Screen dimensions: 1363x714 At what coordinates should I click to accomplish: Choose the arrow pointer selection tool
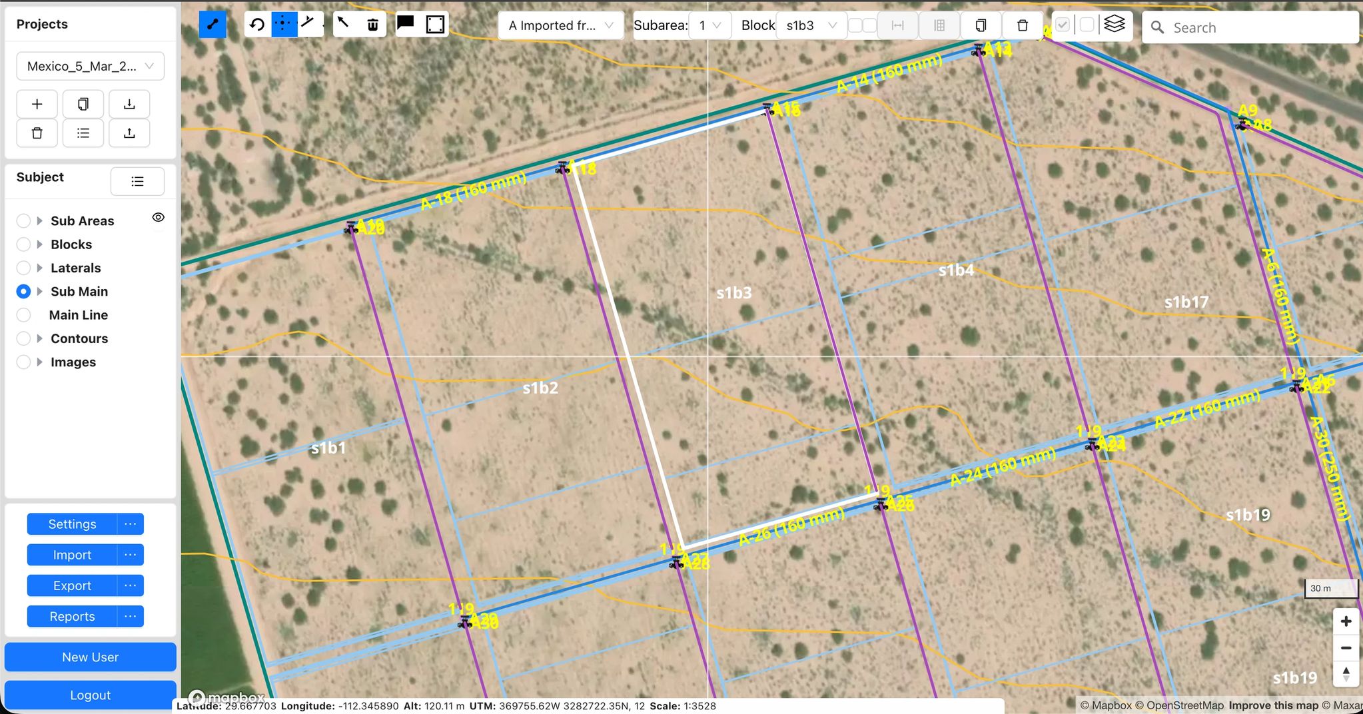(343, 24)
